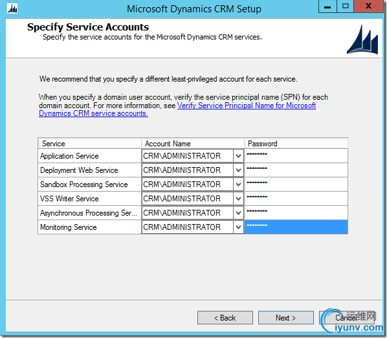Viewport: 387px width, 338px height.
Task: Click VSS Writer Service password field
Action: (x=296, y=199)
